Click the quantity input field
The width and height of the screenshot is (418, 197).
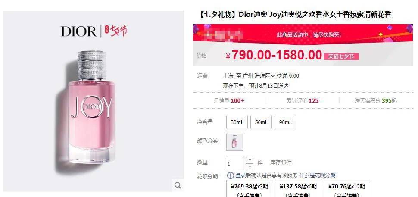coord(235,163)
